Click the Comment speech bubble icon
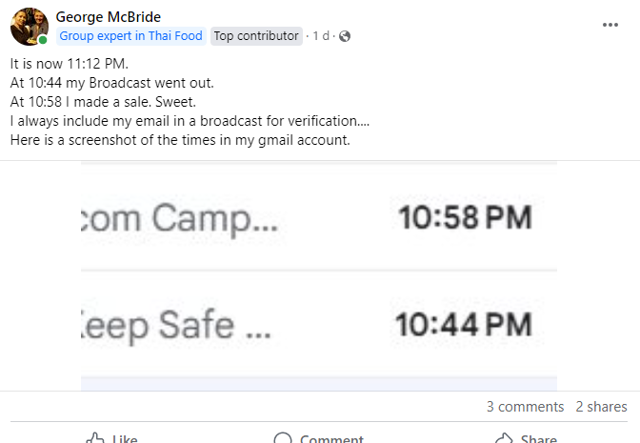640x443 pixels. [x=283, y=439]
